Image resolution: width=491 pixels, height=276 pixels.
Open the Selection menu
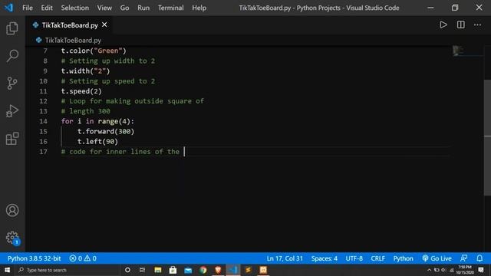coord(75,8)
